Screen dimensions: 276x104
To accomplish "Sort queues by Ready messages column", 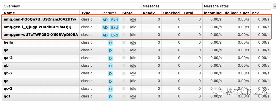I will click(149, 13).
